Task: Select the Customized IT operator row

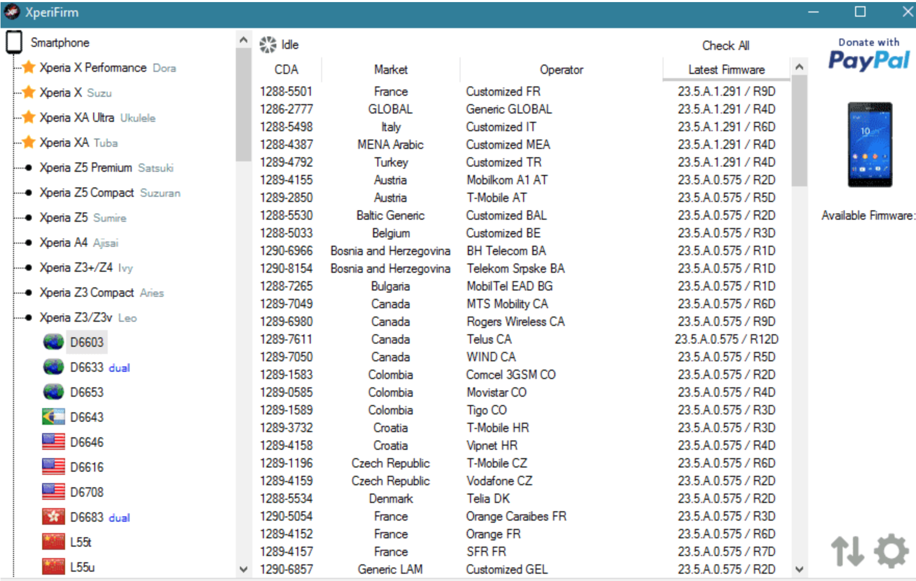Action: coord(522,127)
